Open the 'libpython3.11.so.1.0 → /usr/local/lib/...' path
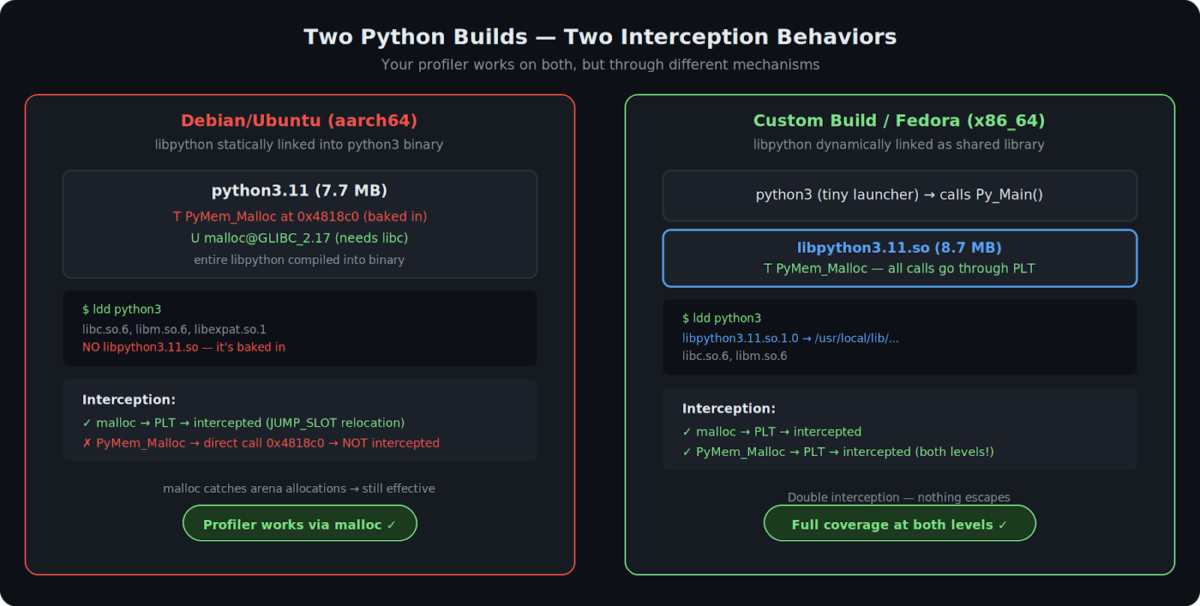 tap(790, 338)
